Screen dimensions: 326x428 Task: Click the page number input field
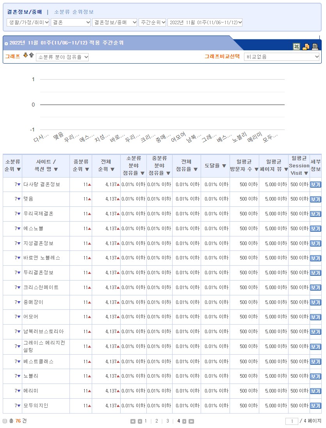(x=291, y=421)
